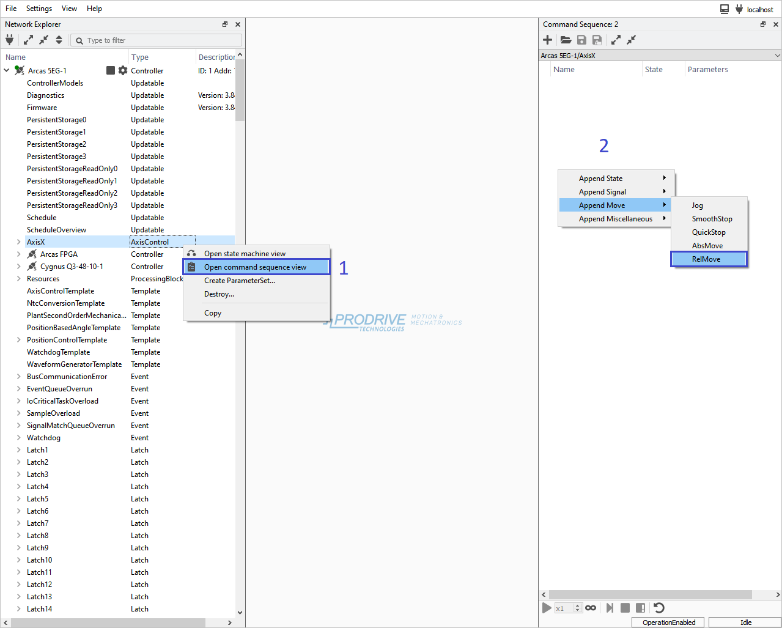Collapse all tree nodes with collapse-all icon

point(43,40)
